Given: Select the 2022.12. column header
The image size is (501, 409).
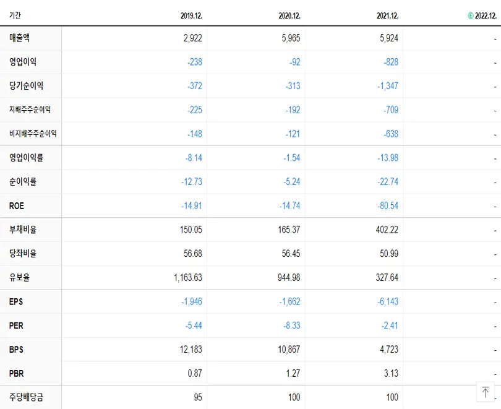Looking at the screenshot, I should 486,15.
